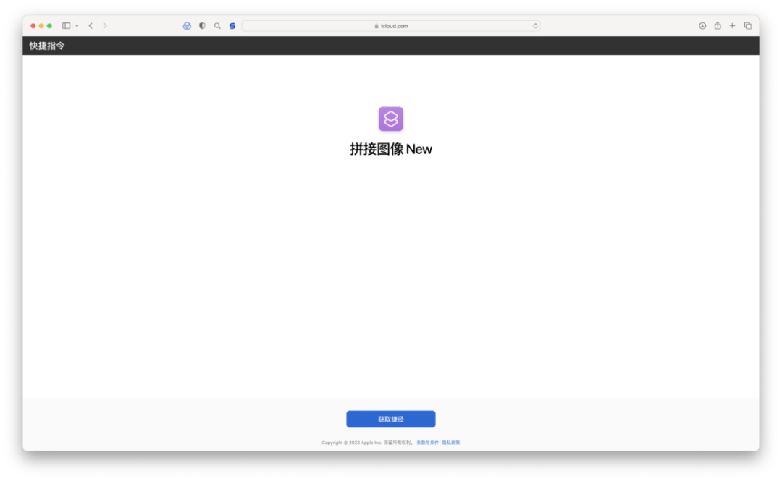
Task: Reload the page with the refresh icon
Action: tap(535, 26)
